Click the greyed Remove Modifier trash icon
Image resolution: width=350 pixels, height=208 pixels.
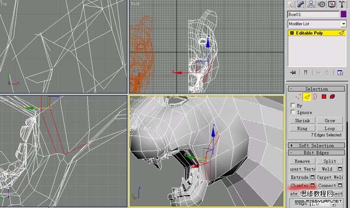[327, 72]
